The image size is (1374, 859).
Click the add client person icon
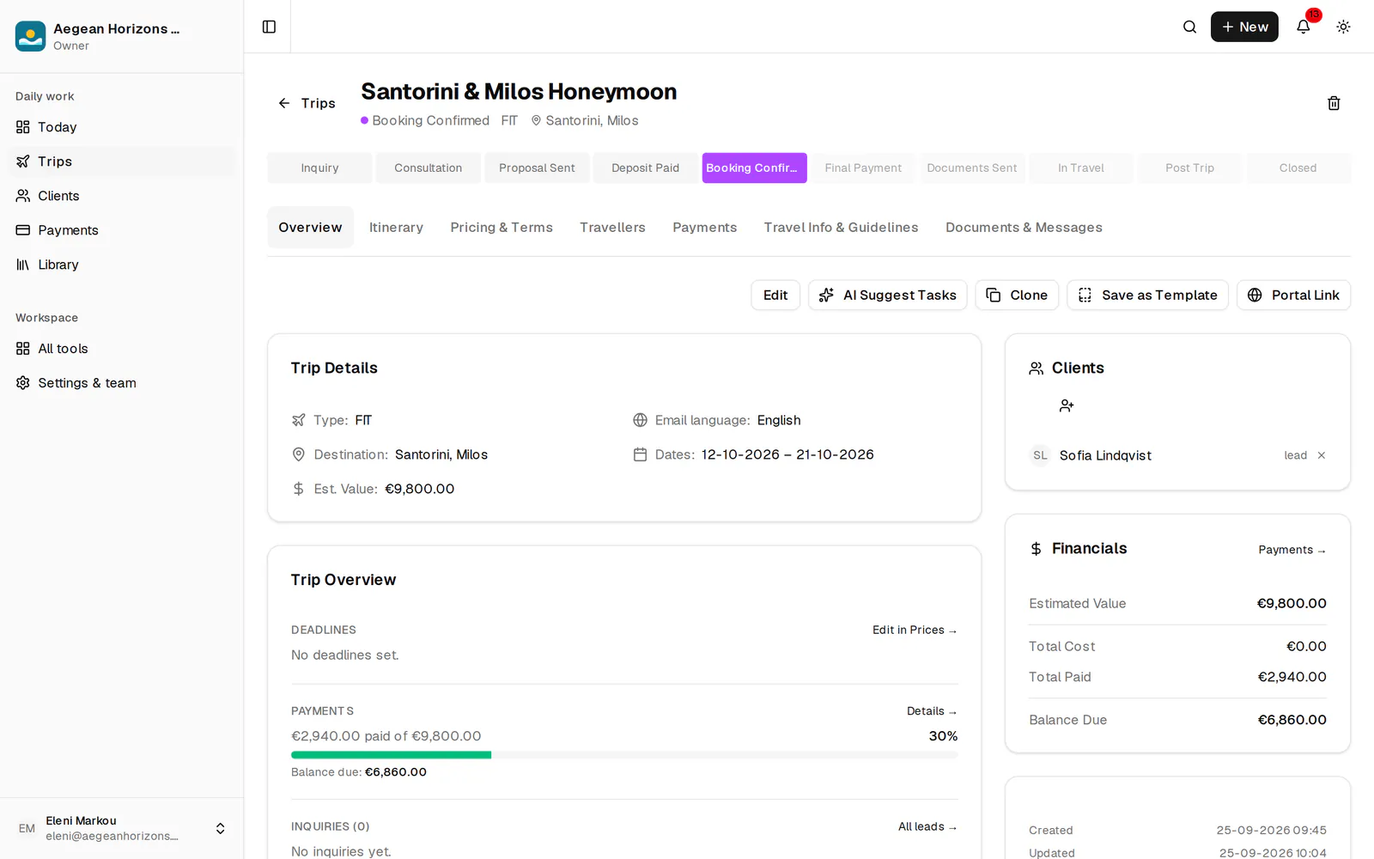(x=1067, y=405)
